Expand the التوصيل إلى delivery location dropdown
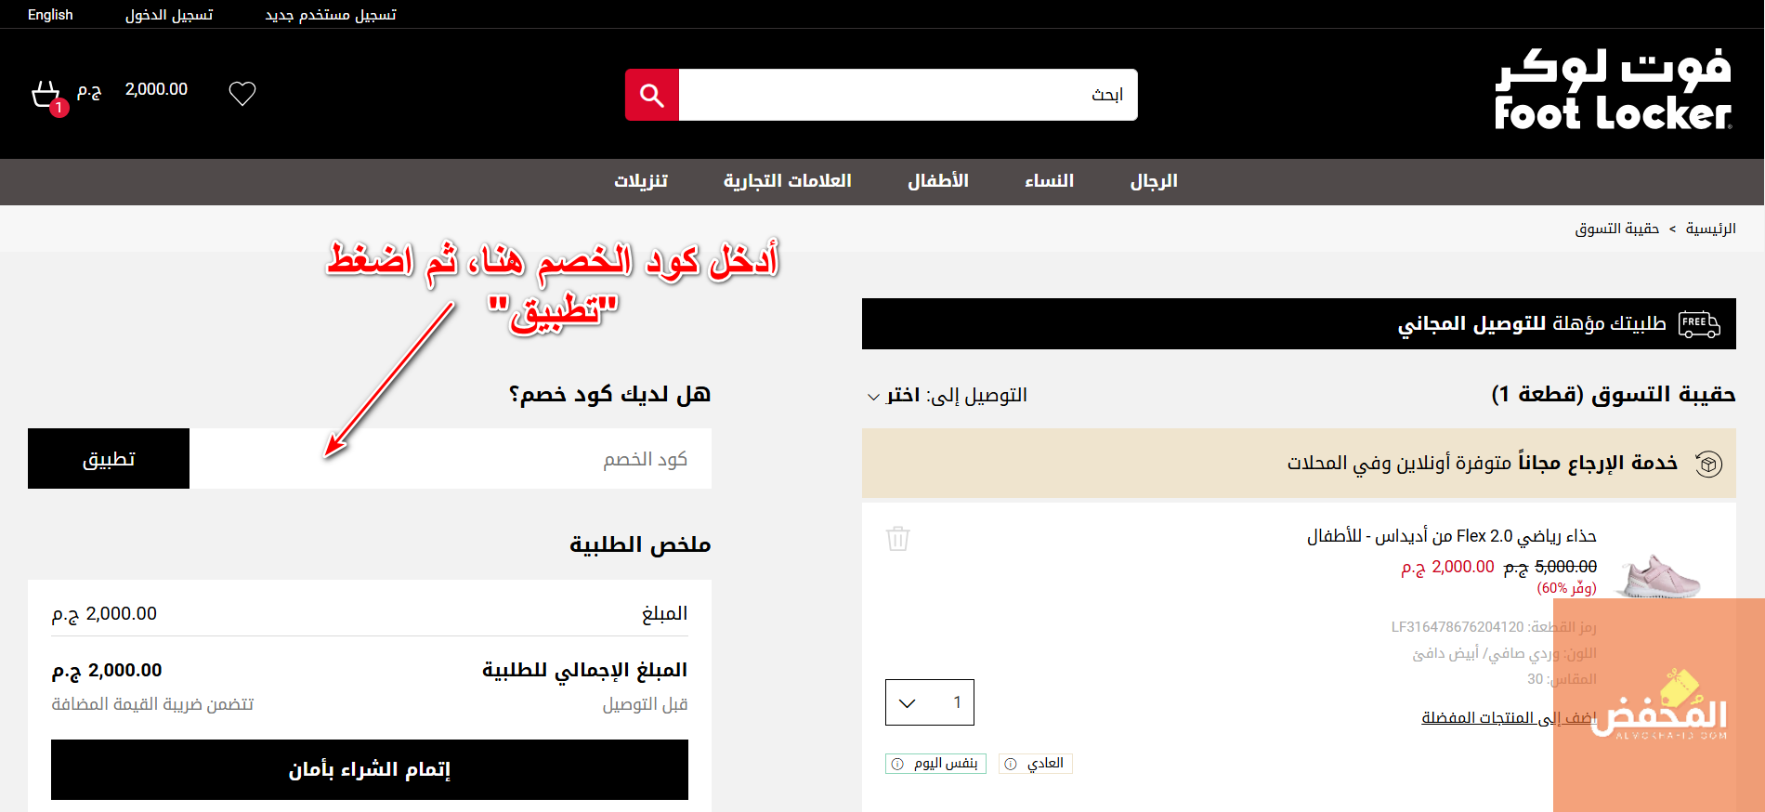 click(x=948, y=396)
